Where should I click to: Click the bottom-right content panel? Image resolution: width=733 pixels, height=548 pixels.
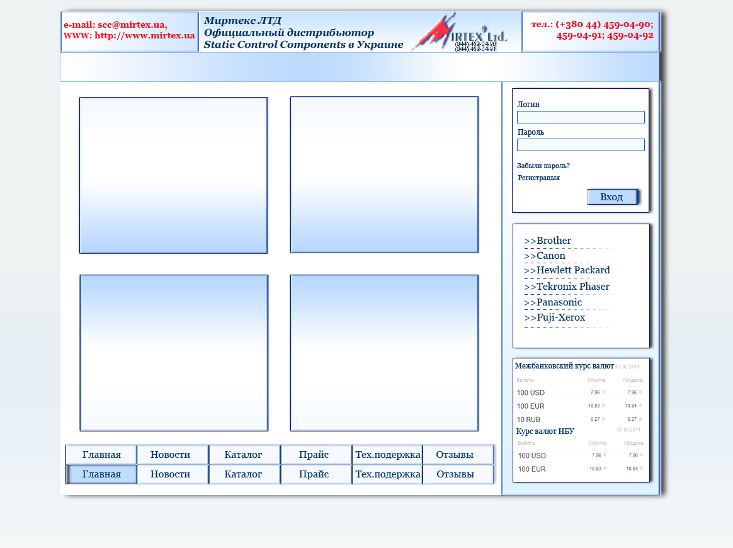[384, 353]
